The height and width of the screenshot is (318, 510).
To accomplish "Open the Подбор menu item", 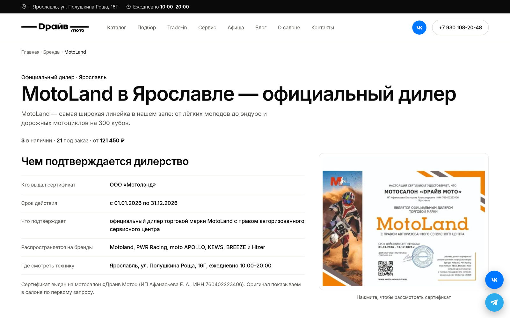I will pos(147,28).
